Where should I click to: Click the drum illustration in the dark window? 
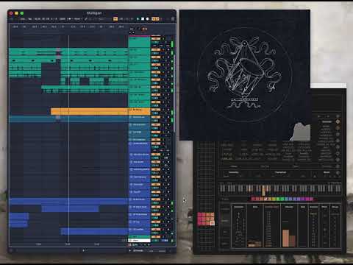tap(245, 74)
